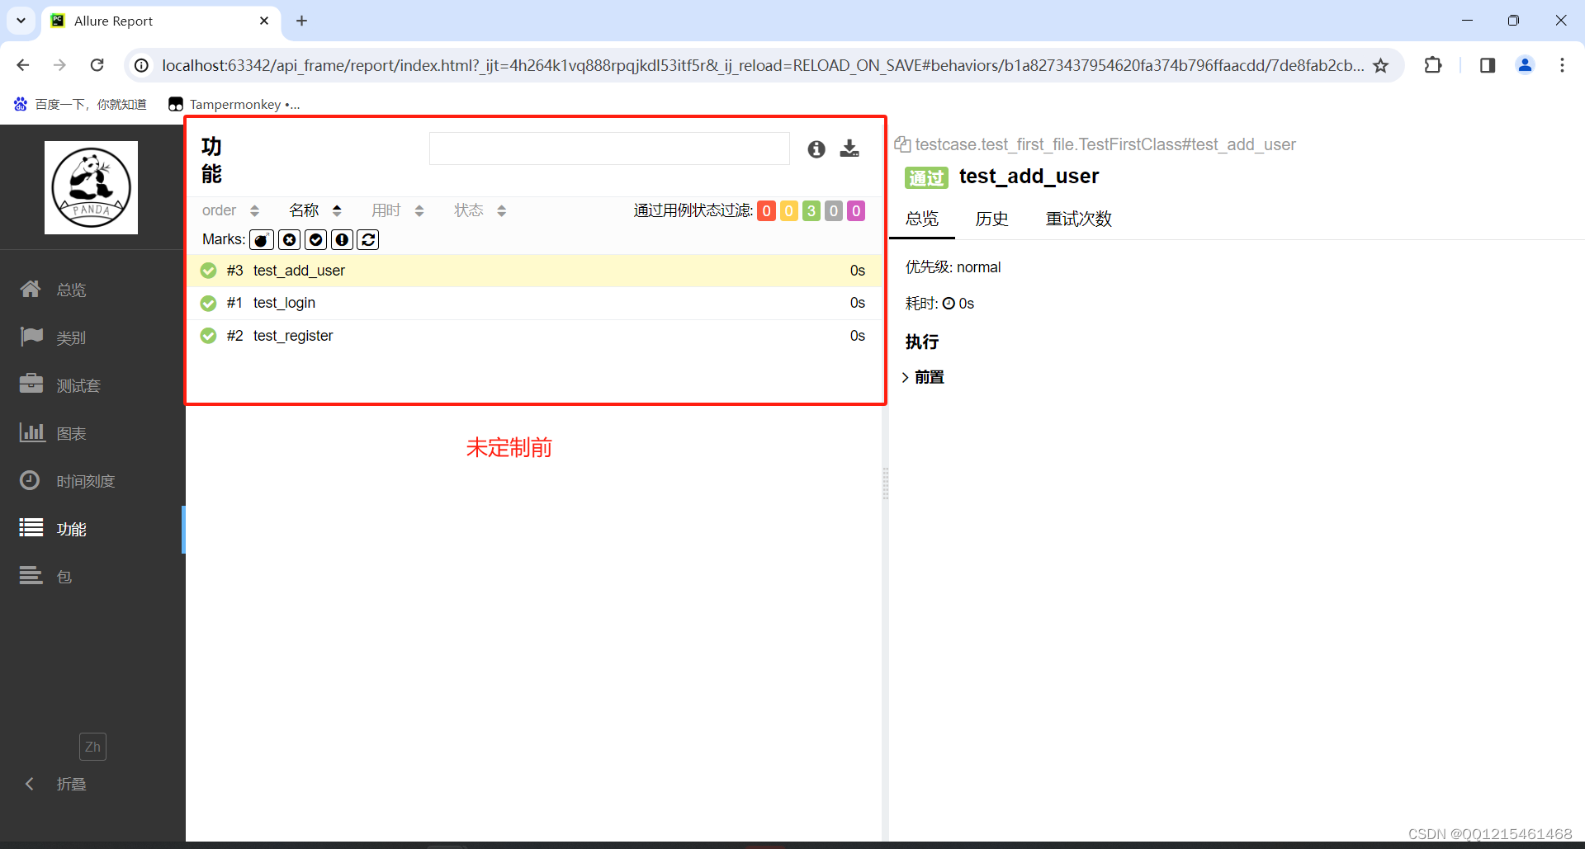
Task: Bookmark this page with star icon
Action: pos(1381,65)
